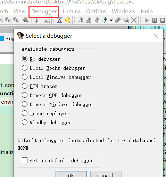
Task: Pause process with the pause icon
Action: pyautogui.click(x=155, y=20)
